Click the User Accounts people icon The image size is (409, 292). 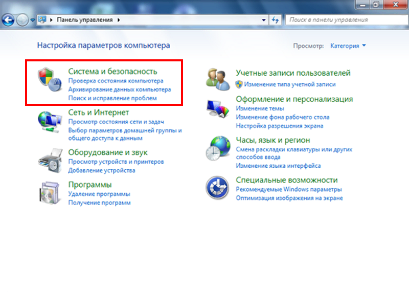tap(218, 79)
